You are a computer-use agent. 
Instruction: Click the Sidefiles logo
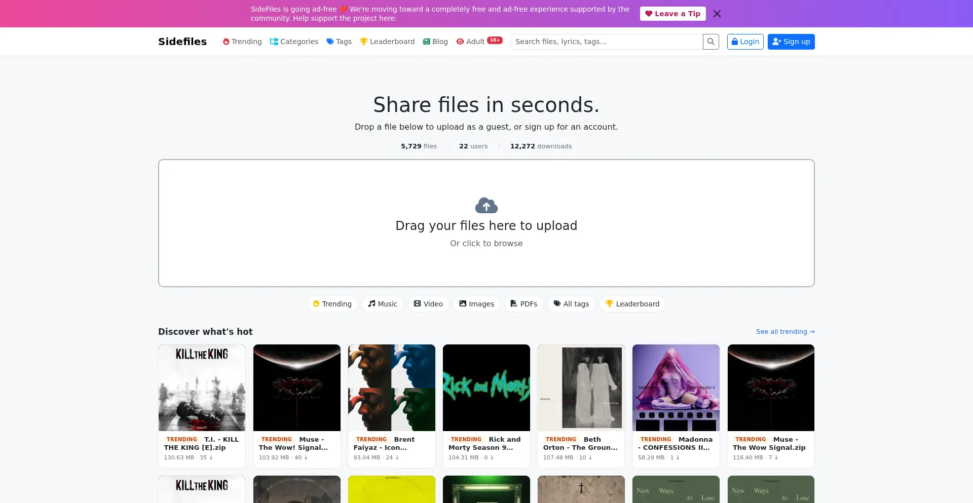click(182, 42)
